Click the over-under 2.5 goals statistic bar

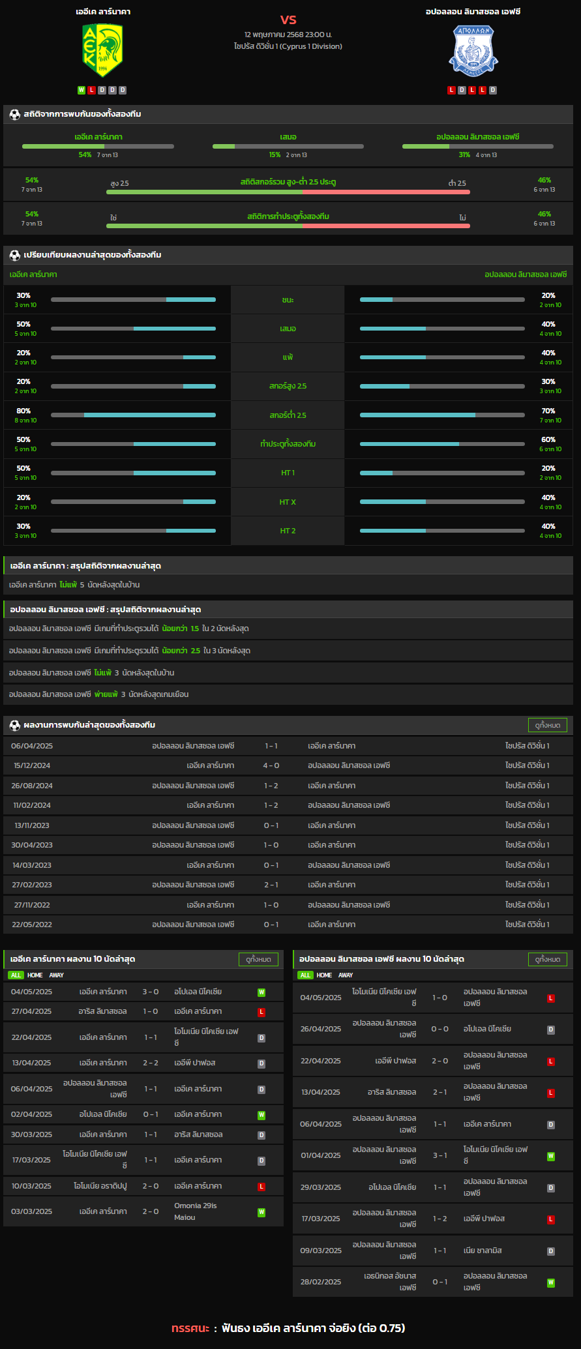288,192
